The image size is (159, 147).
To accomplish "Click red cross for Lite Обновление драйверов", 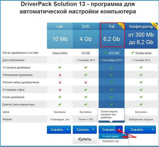I will (x=60, y=75).
